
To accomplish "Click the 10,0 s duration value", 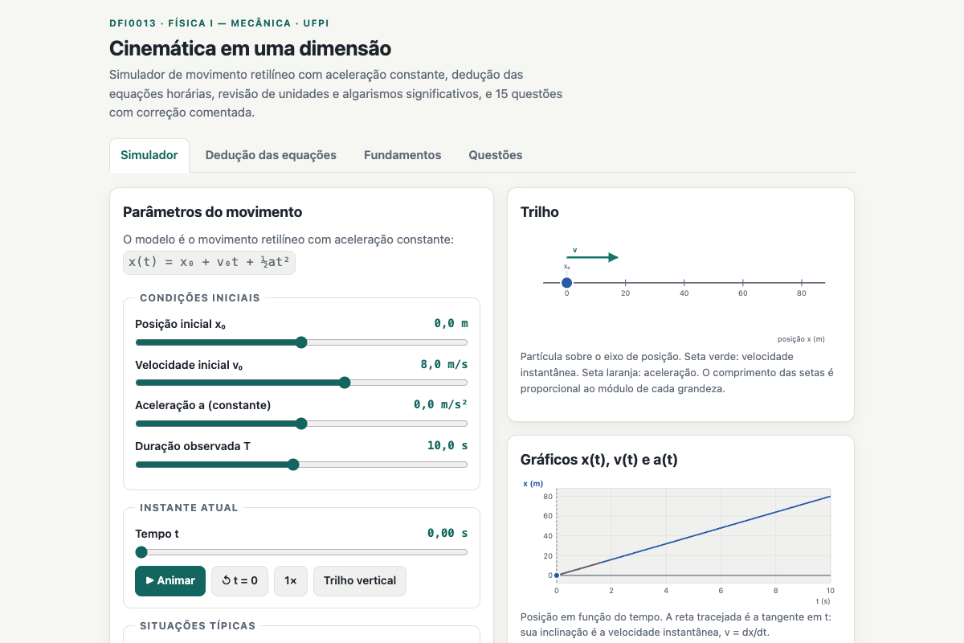I will 447,445.
